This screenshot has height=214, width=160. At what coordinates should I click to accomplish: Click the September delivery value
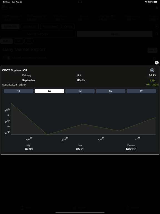[29, 80]
